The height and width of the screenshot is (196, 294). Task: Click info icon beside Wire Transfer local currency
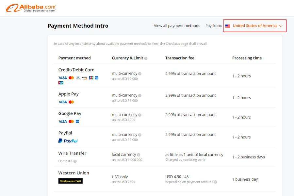(139, 155)
